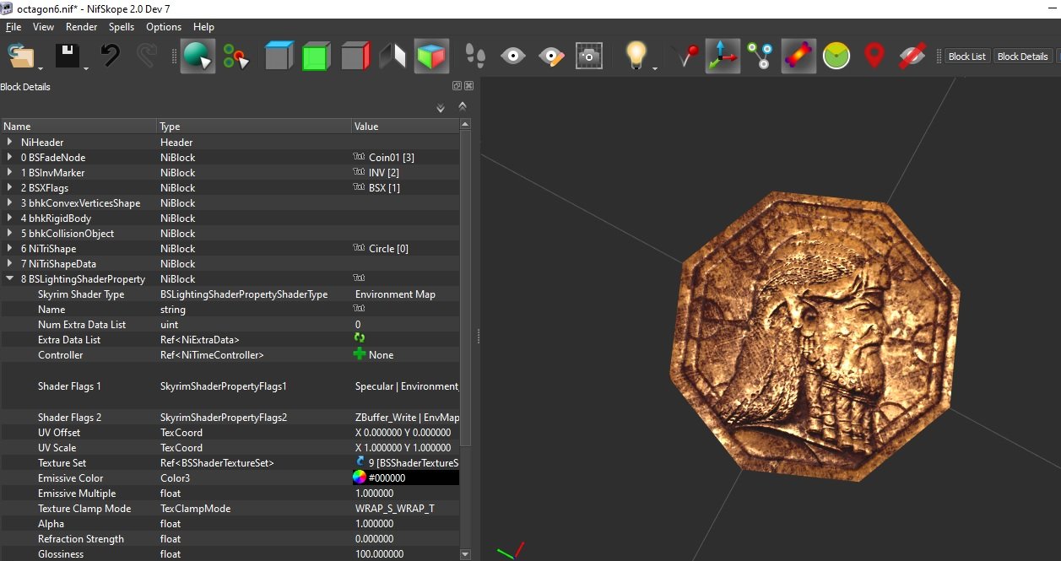The width and height of the screenshot is (1061, 561).
Task: Expand the NiHeader row
Action: (x=9, y=143)
